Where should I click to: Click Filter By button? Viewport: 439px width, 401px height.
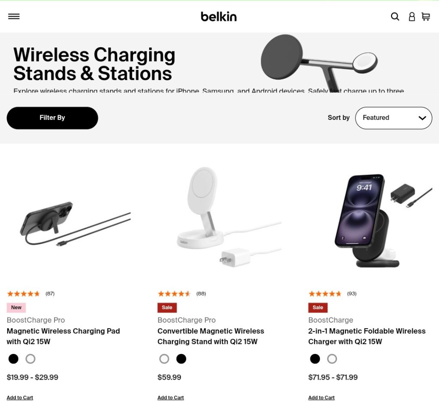(52, 118)
